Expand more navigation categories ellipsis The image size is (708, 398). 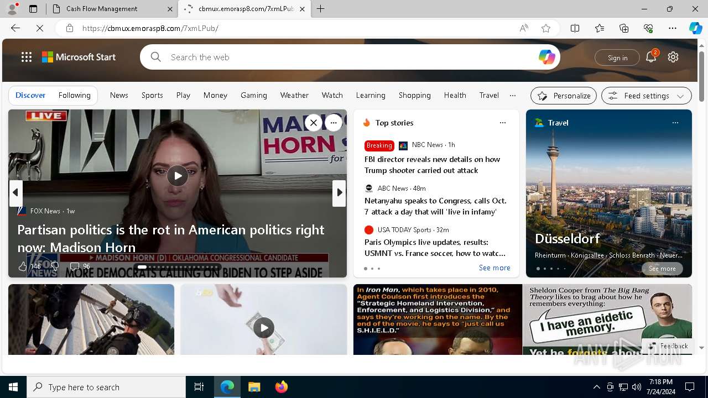tap(513, 95)
